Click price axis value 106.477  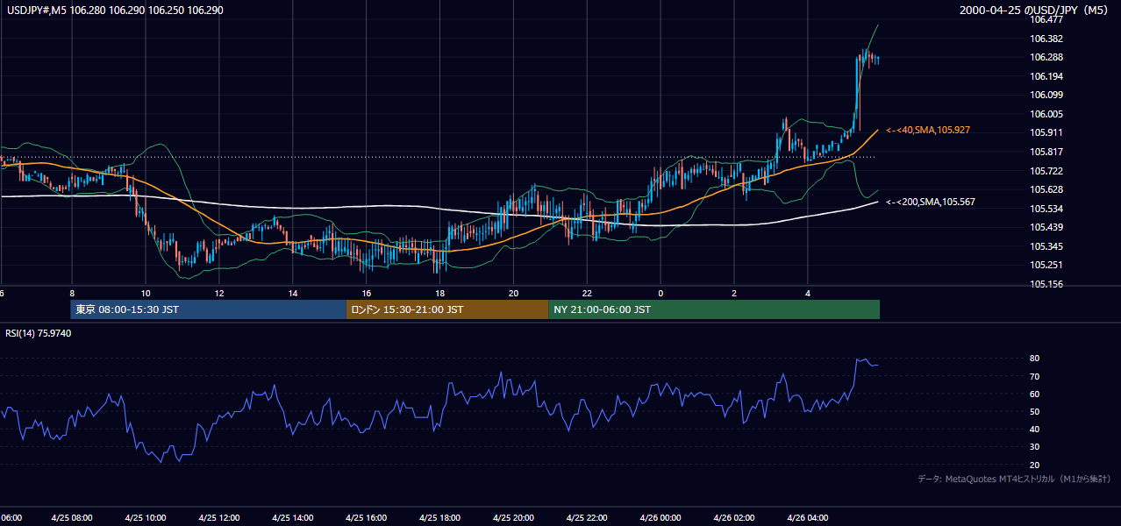(1046, 19)
